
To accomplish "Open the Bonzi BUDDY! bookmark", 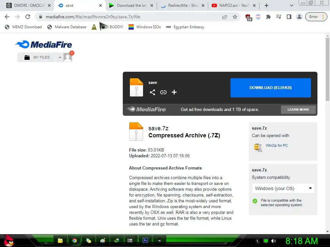I will click(107, 27).
